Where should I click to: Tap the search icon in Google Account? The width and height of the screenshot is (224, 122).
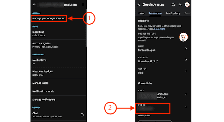[x=180, y=5]
